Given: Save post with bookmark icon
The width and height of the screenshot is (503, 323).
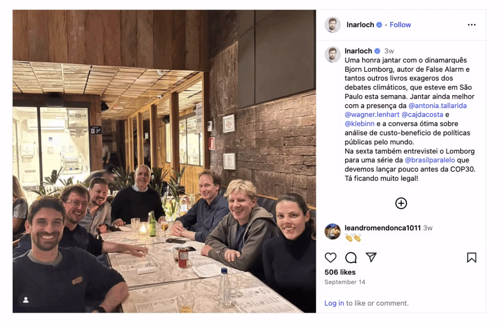Looking at the screenshot, I should click(472, 258).
